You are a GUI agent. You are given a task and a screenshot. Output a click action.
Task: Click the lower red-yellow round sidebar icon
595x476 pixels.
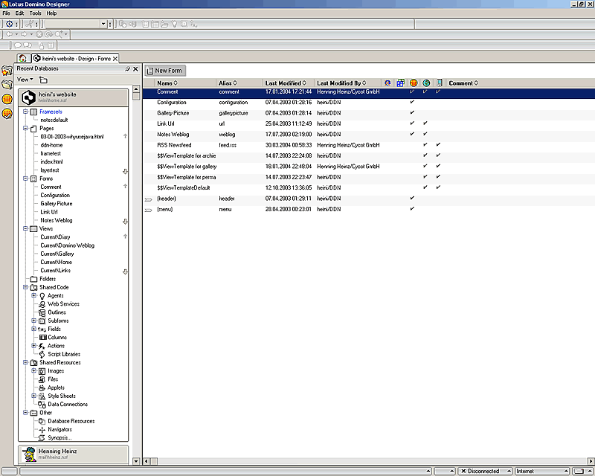click(7, 113)
